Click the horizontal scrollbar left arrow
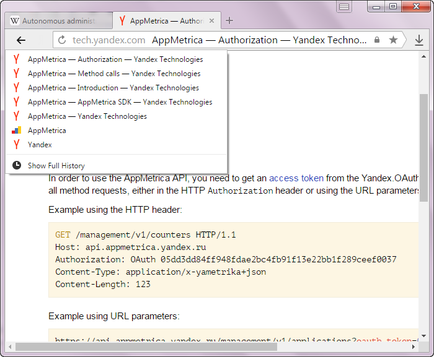 click(11, 346)
